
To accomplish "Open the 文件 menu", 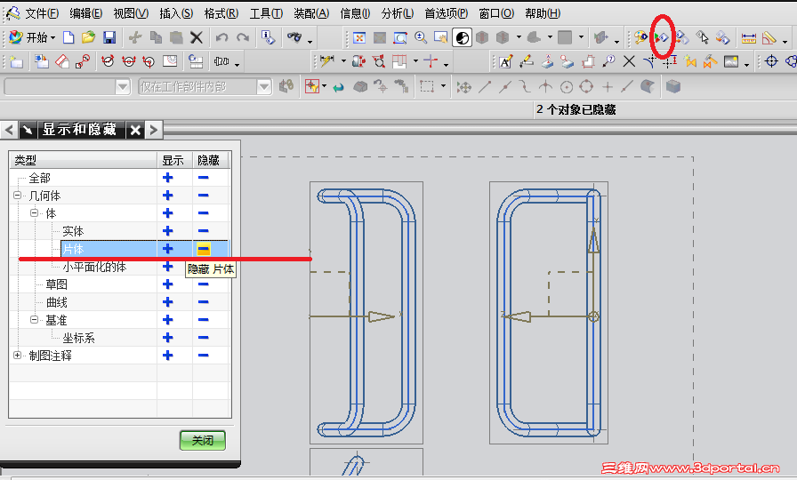I will [x=42, y=13].
